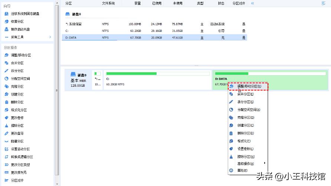This screenshot has height=186, width=331.
Task: Click the 调整/移动分区 icon in left sidebar
Action: click(7, 55)
